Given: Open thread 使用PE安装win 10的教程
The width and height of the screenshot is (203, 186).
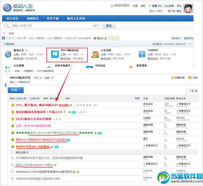Looking at the screenshot, I should tap(32, 146).
